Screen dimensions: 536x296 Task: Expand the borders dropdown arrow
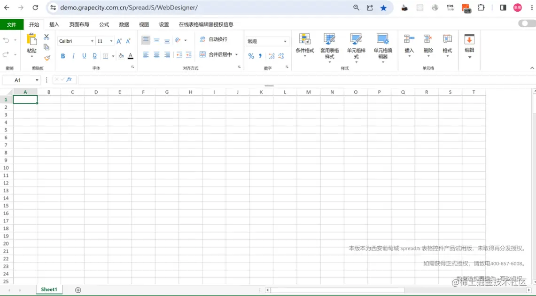(113, 56)
